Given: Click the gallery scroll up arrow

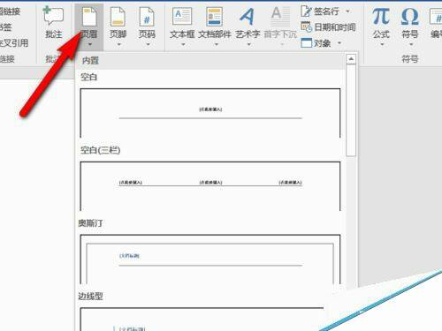Looking at the screenshot, I should point(351,59).
